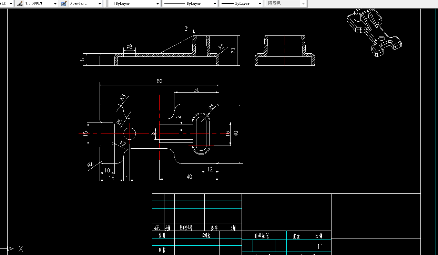Select the R6 slot radius dimension
Screen dimensions: 438x255
tap(212, 107)
